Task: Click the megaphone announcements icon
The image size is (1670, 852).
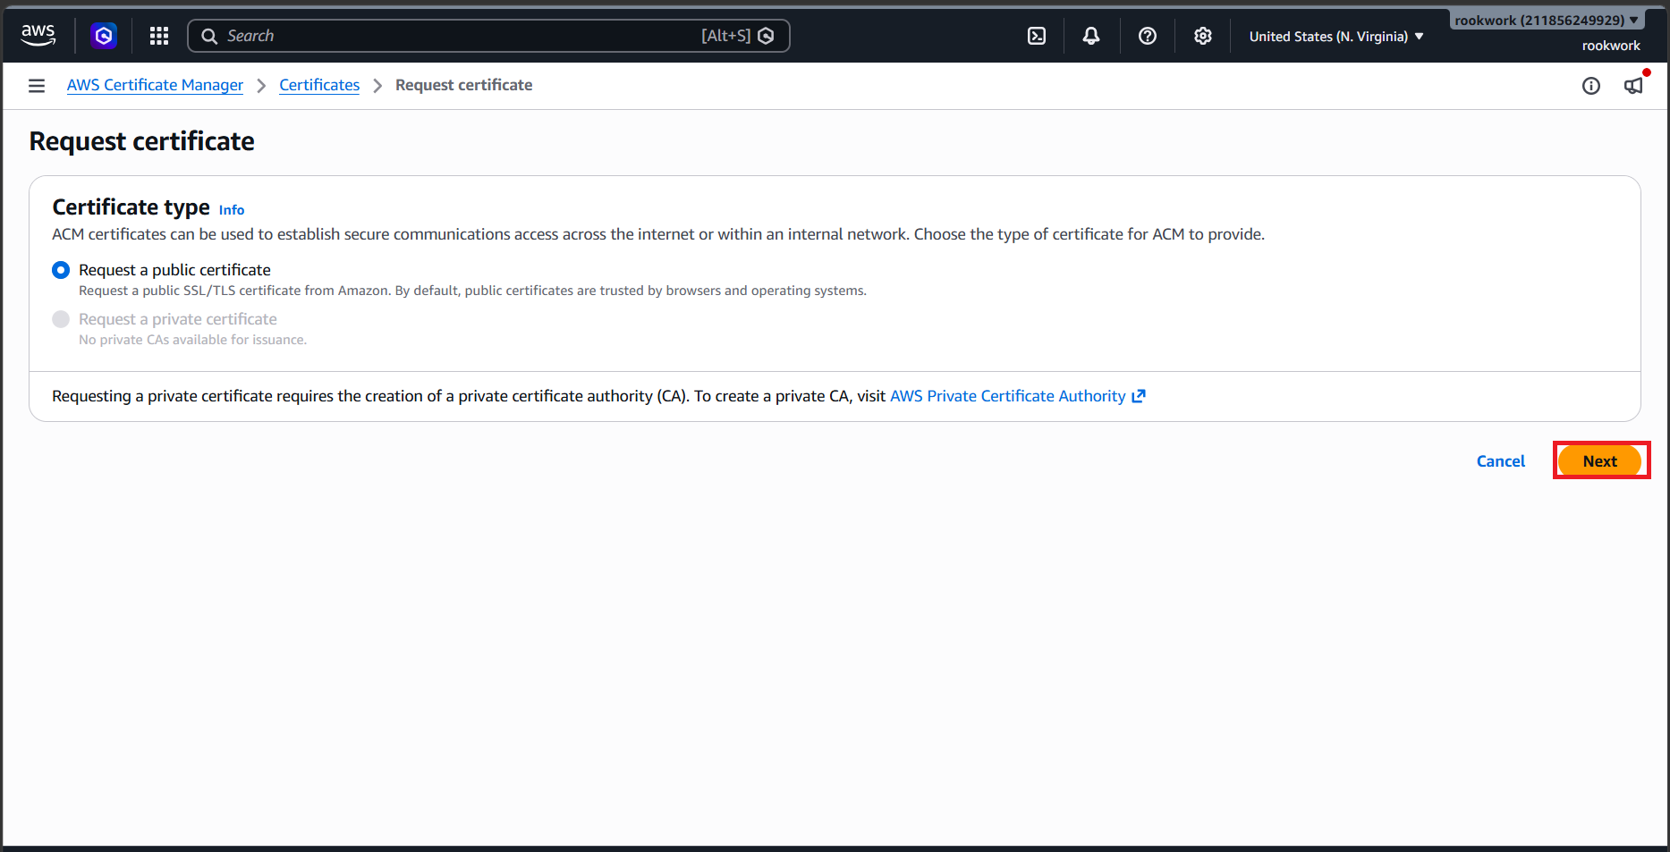Action: pos(1633,86)
